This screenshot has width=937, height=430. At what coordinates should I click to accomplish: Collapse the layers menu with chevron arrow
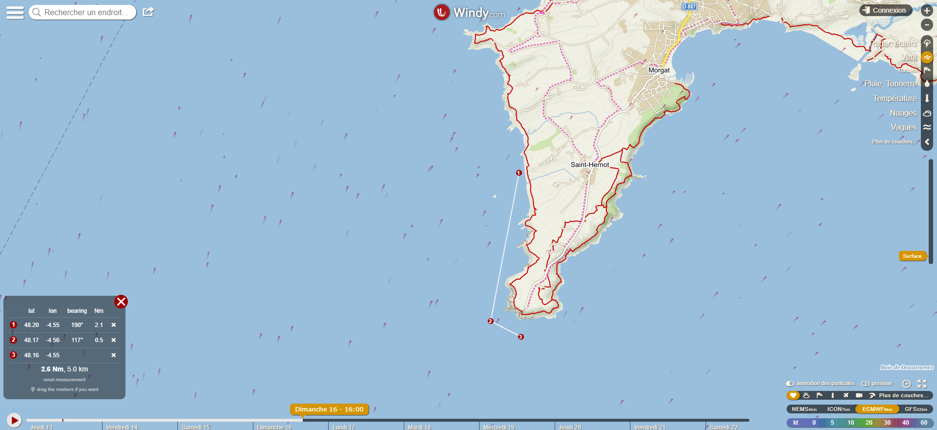927,142
